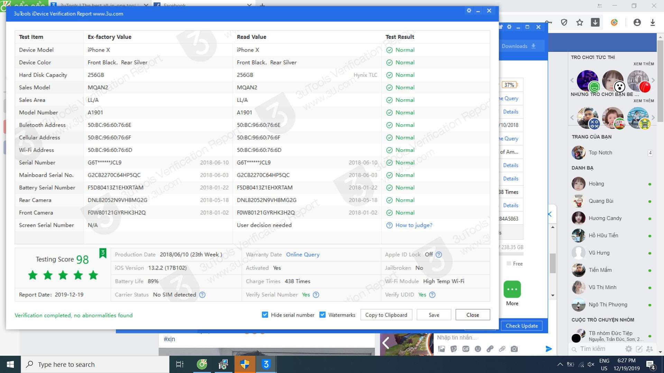664x373 pixels.
Task: Click previous arrow in friends' games row
Action: click(x=572, y=117)
